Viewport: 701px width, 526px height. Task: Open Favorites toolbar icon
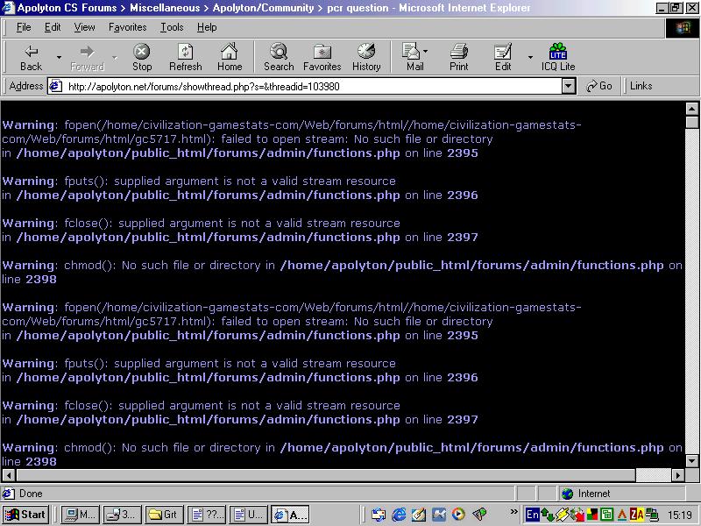[x=322, y=57]
